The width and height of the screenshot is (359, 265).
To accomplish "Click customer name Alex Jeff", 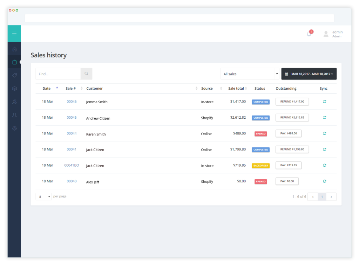I will (93, 182).
